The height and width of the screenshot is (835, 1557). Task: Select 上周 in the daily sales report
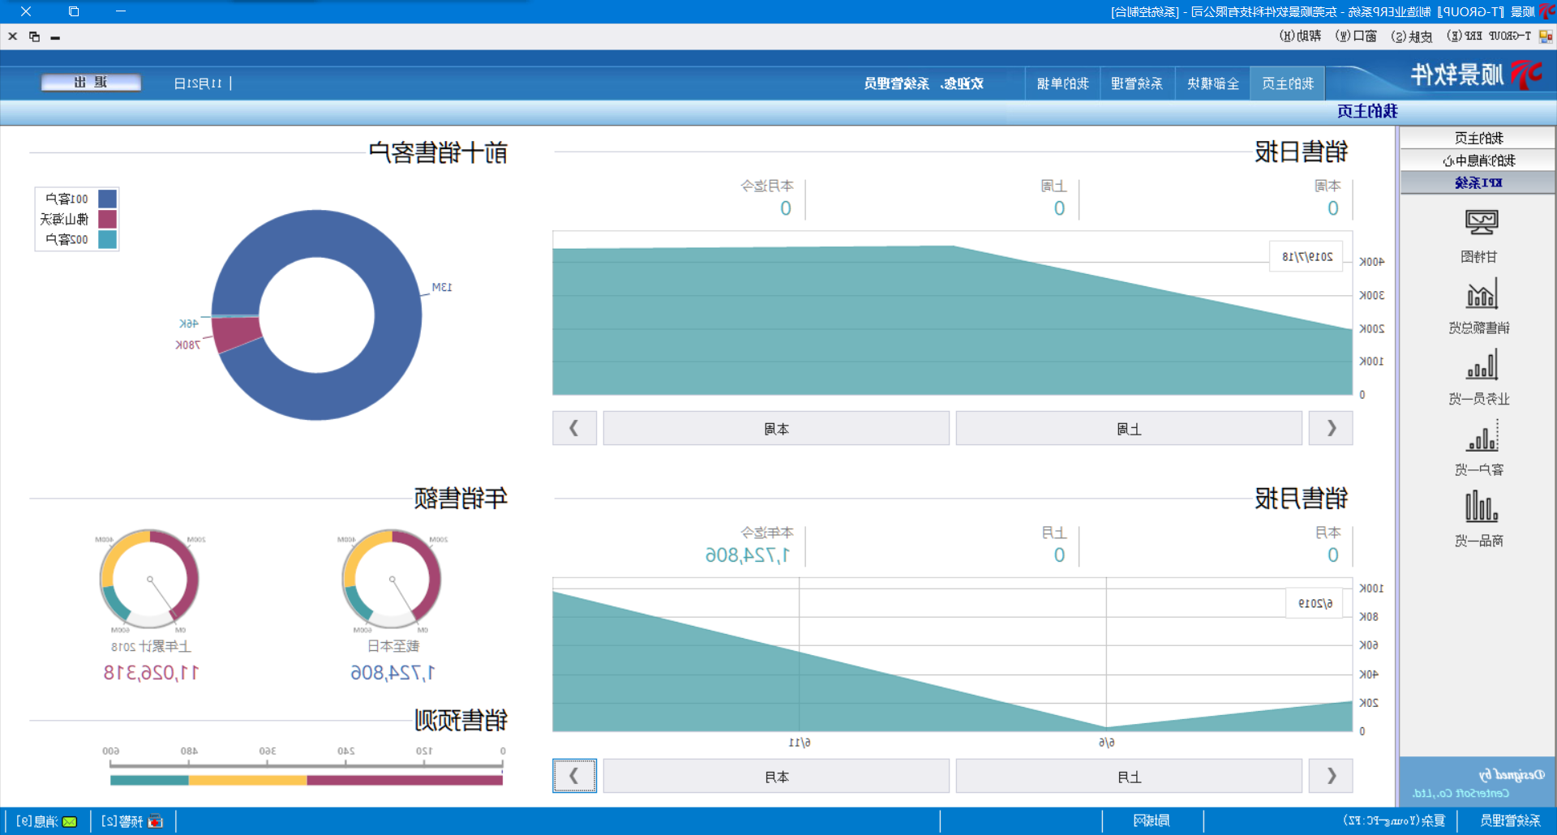1129,429
